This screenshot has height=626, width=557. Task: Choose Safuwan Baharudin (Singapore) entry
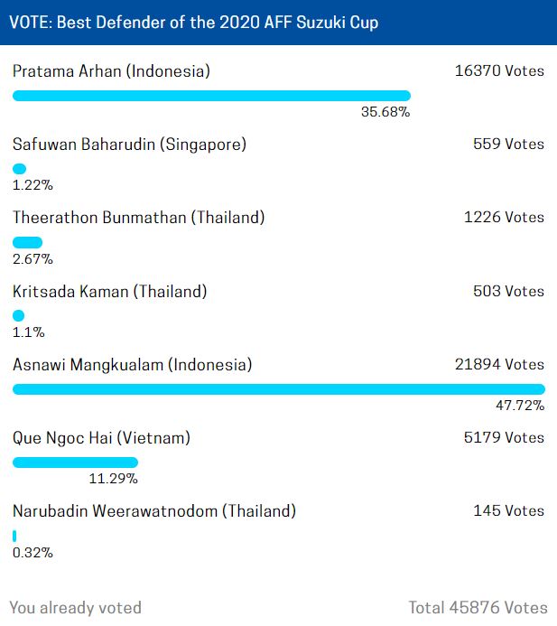tap(129, 145)
